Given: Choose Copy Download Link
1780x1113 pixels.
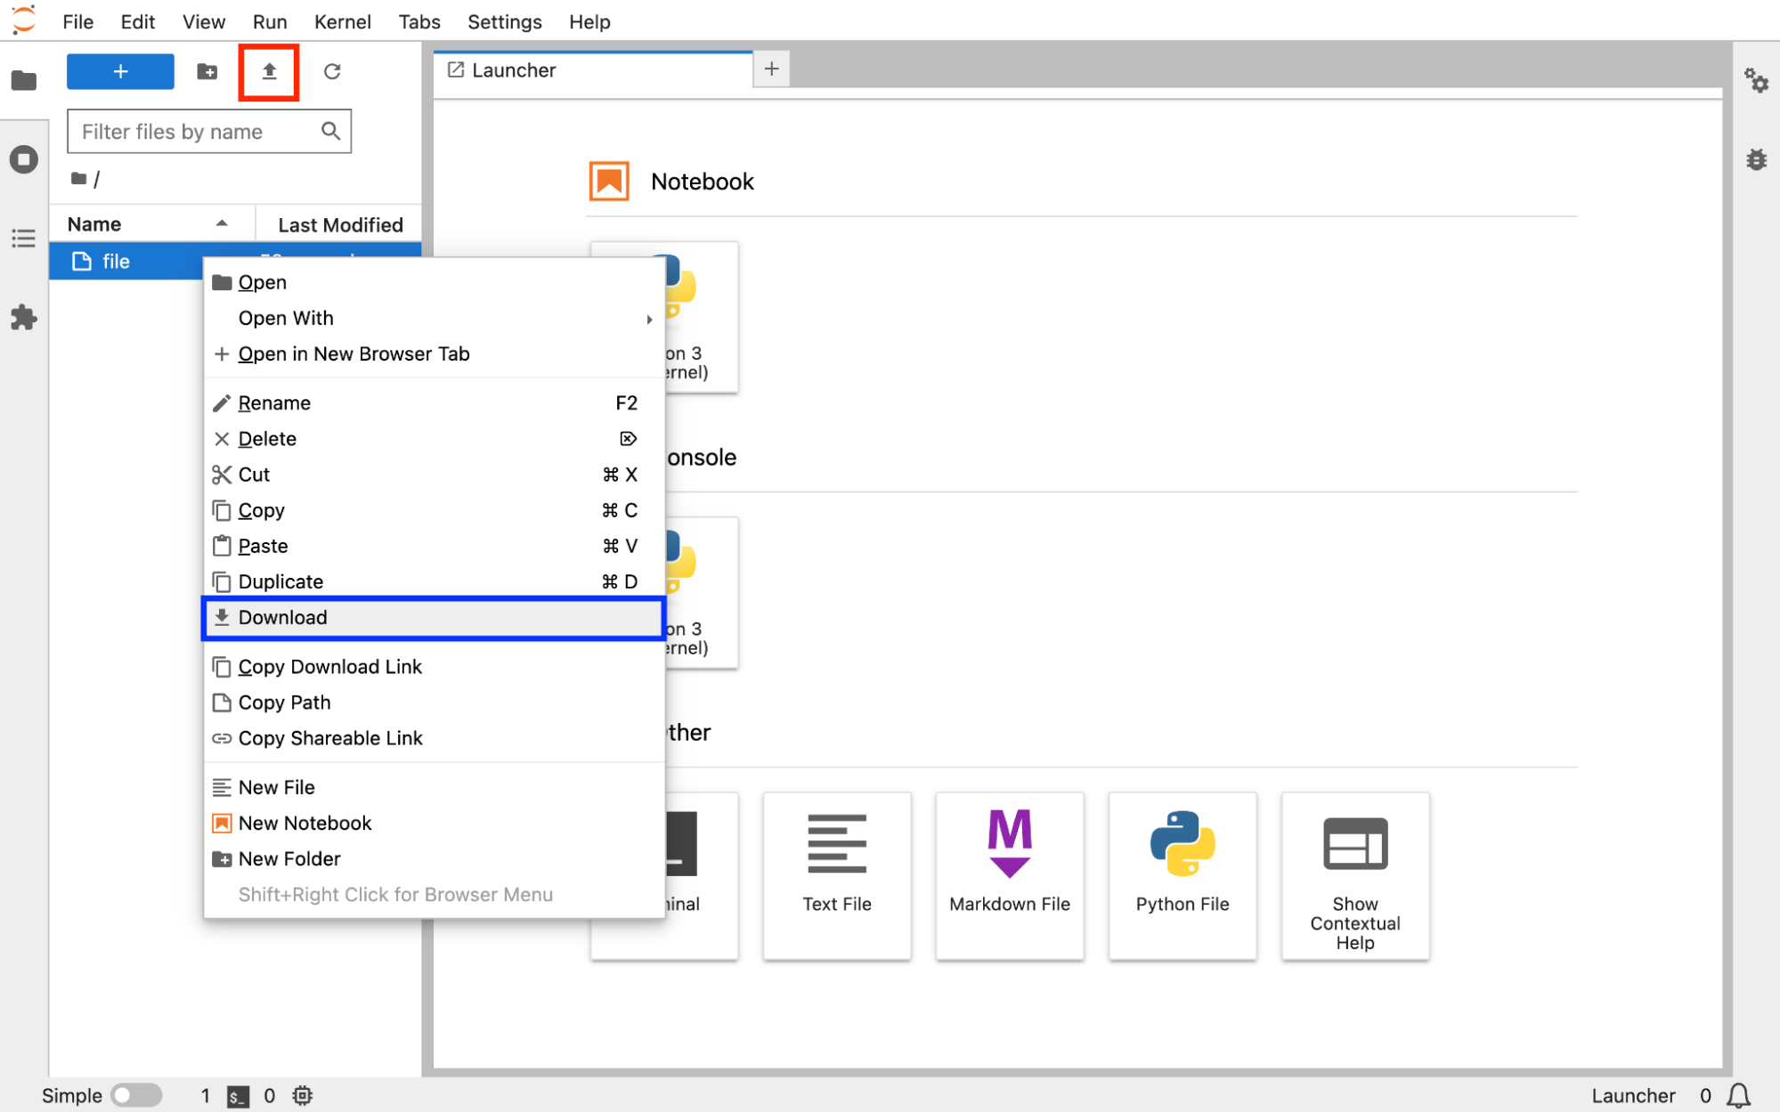Looking at the screenshot, I should click(434, 667).
